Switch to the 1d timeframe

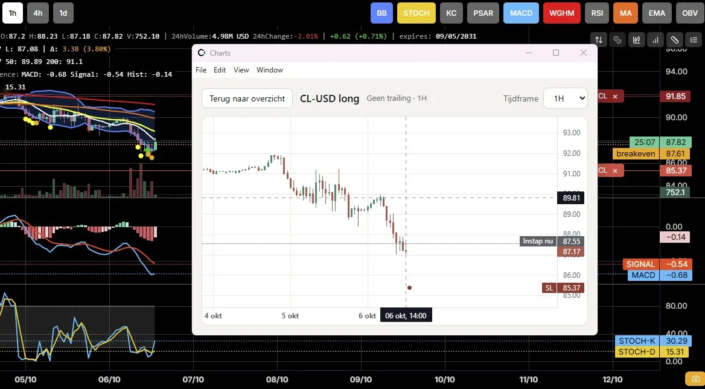point(63,13)
